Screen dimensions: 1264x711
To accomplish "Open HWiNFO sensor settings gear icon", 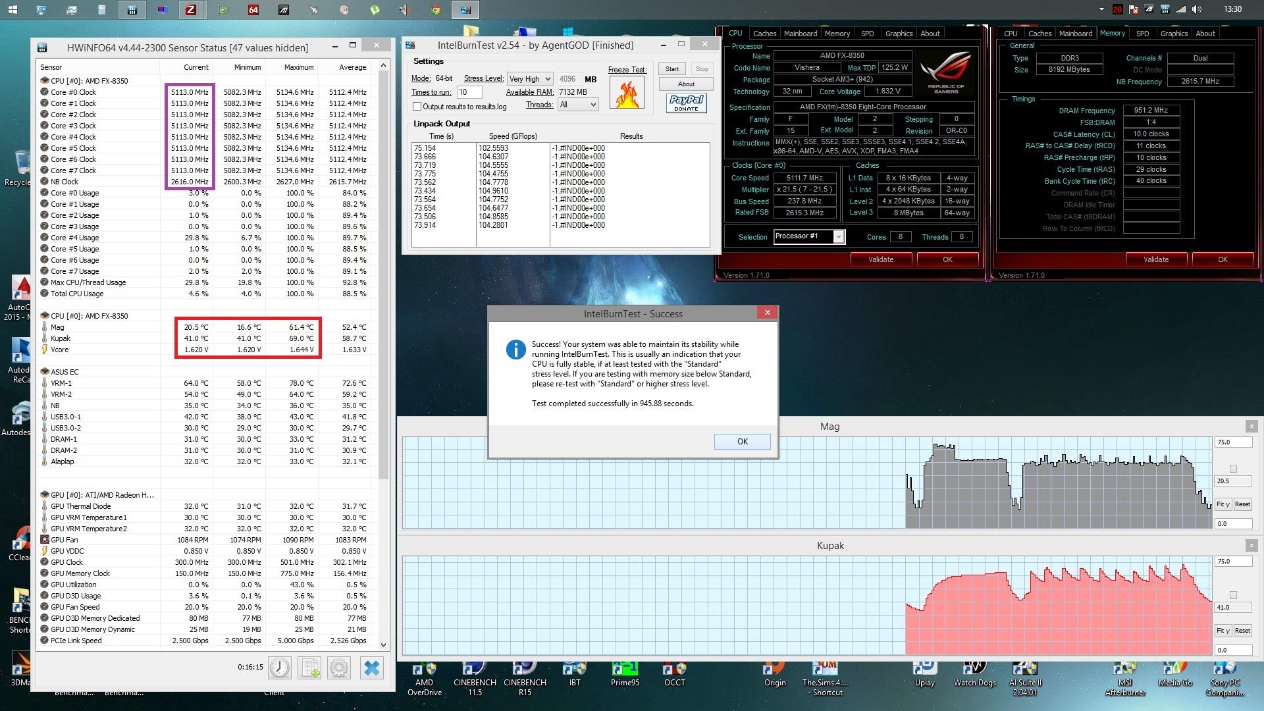I will (339, 668).
